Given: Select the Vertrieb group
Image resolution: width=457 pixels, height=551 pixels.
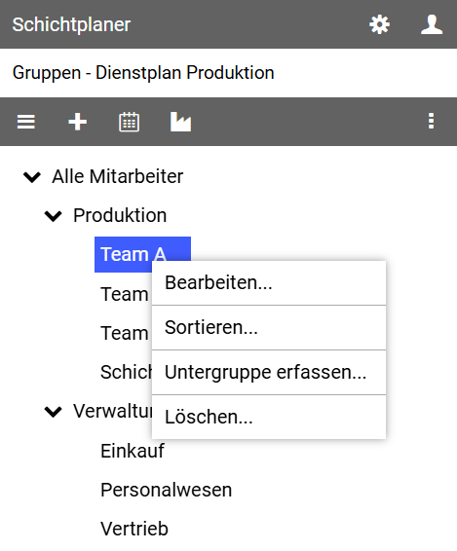Looking at the screenshot, I should (134, 529).
